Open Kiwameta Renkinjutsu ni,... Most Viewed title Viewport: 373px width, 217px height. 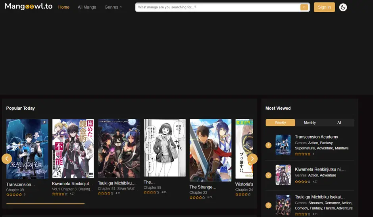pyautogui.click(x=320, y=169)
